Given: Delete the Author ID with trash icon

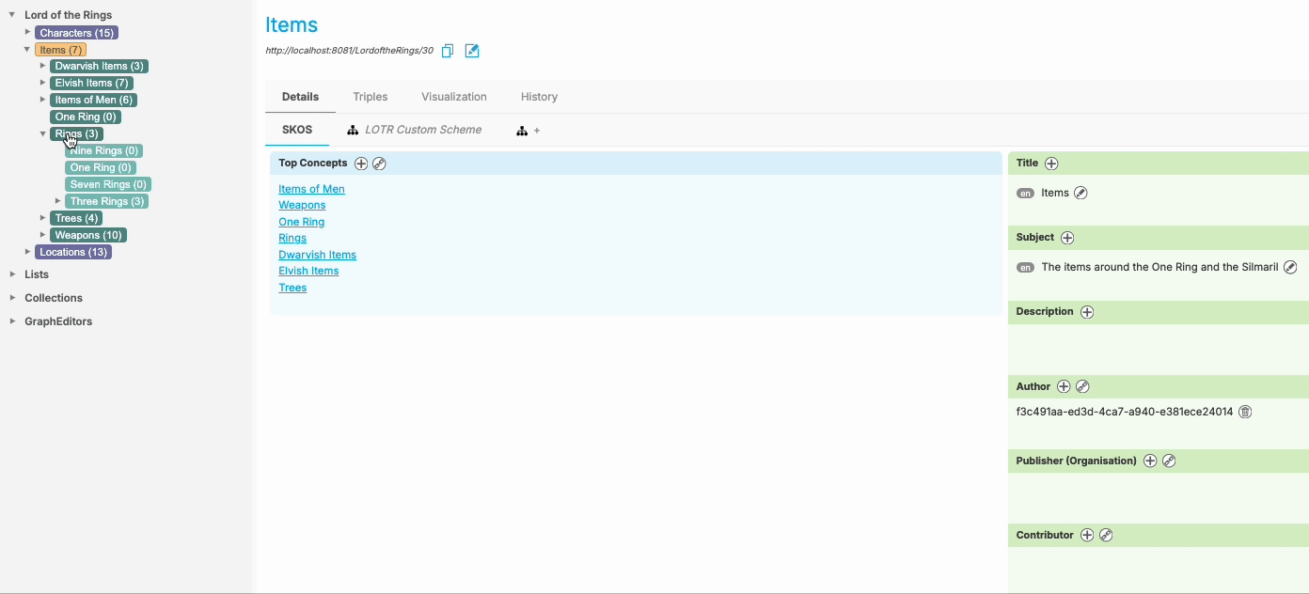Looking at the screenshot, I should click(1245, 412).
